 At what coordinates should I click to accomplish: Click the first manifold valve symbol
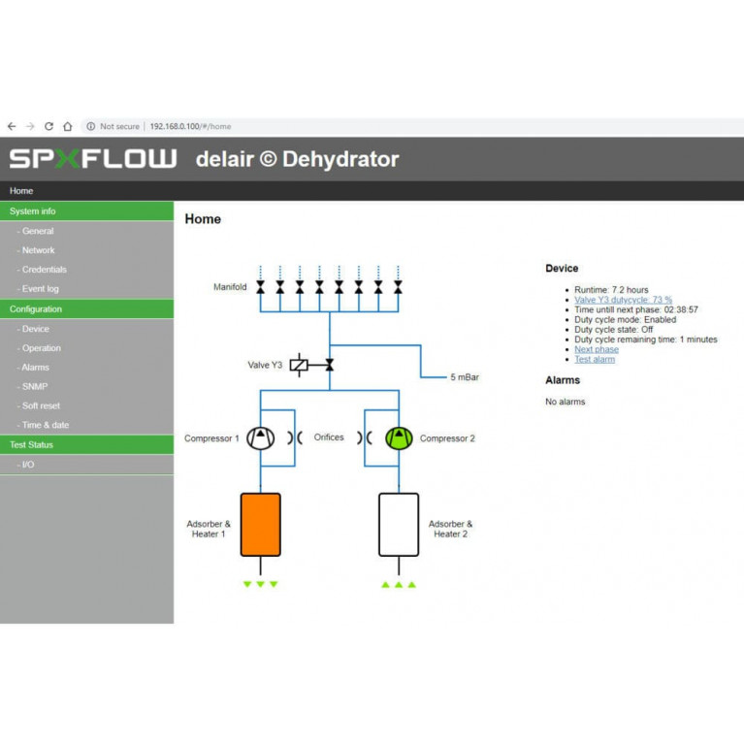(260, 288)
